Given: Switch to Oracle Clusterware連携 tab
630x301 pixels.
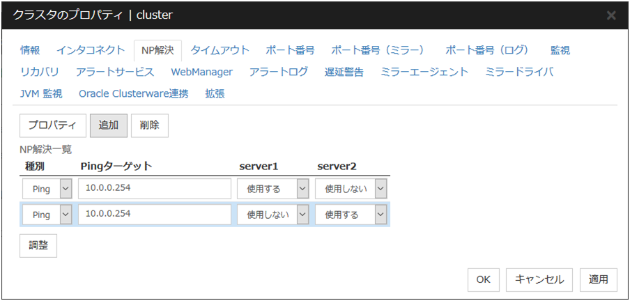Looking at the screenshot, I should tap(133, 93).
